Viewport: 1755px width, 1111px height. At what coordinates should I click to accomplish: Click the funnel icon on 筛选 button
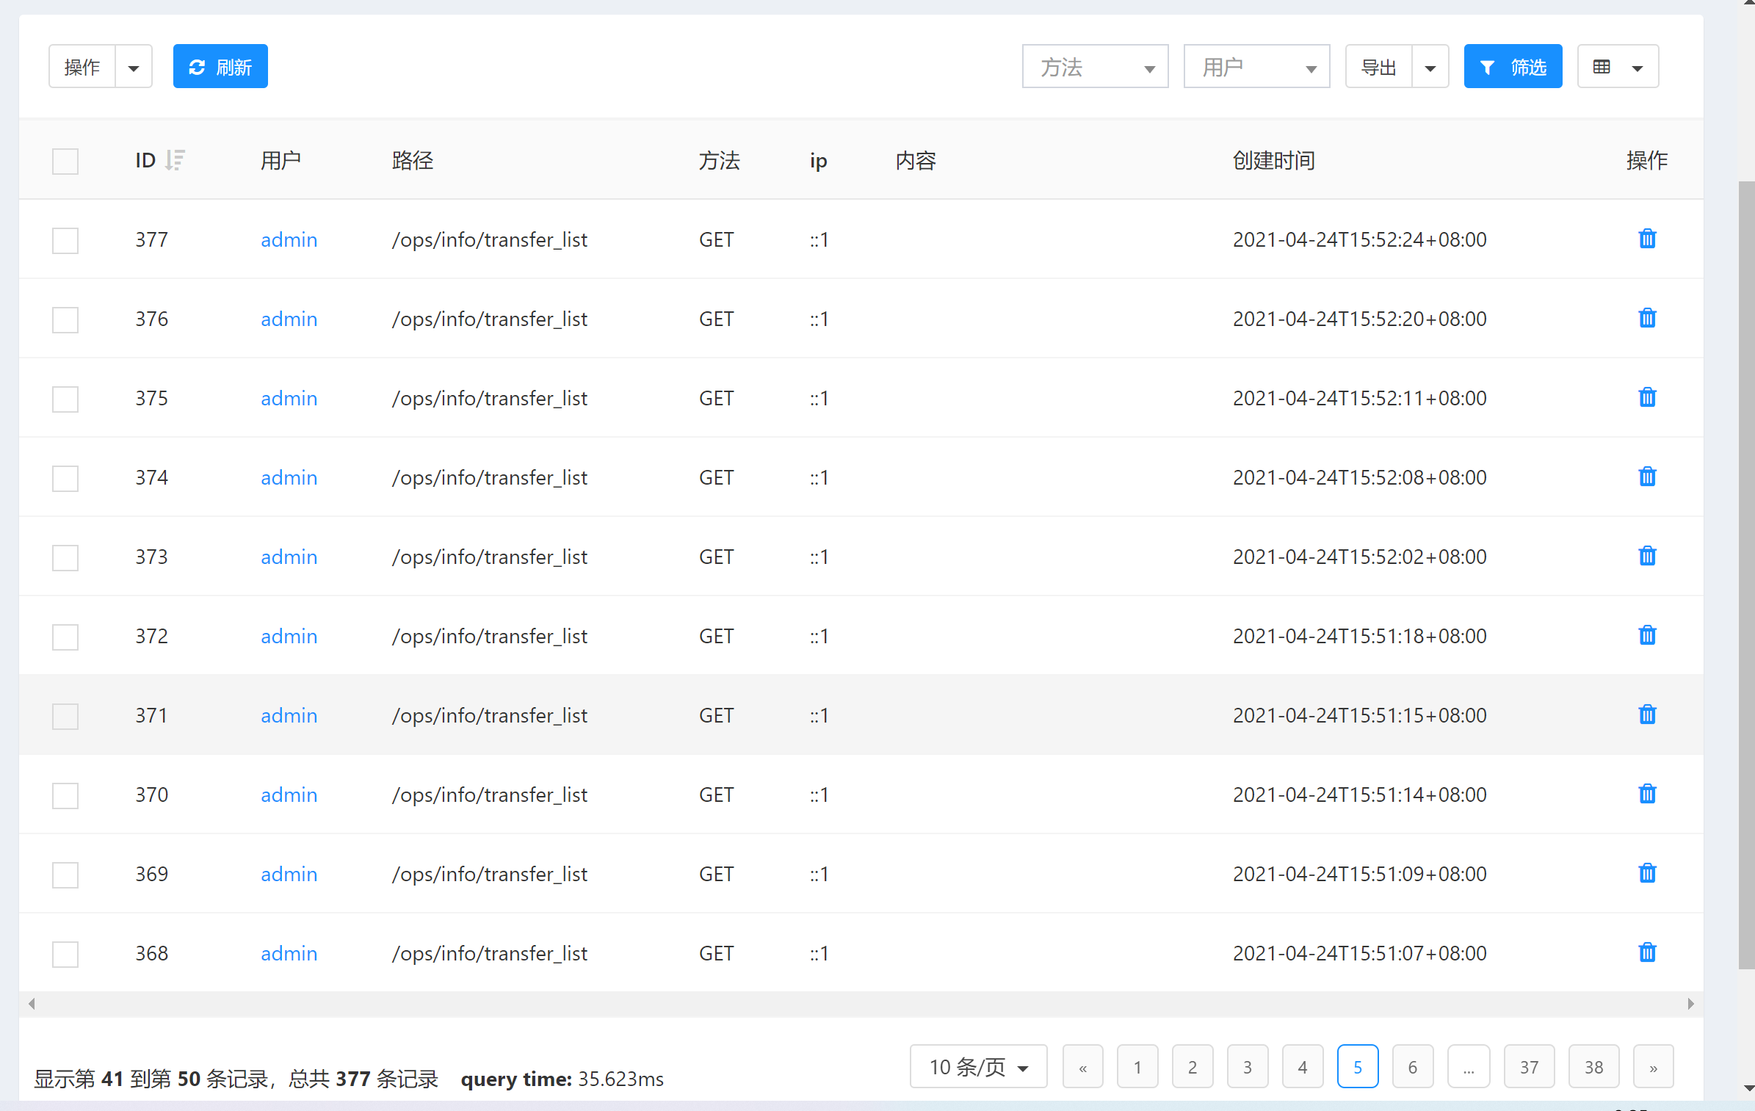(x=1488, y=66)
